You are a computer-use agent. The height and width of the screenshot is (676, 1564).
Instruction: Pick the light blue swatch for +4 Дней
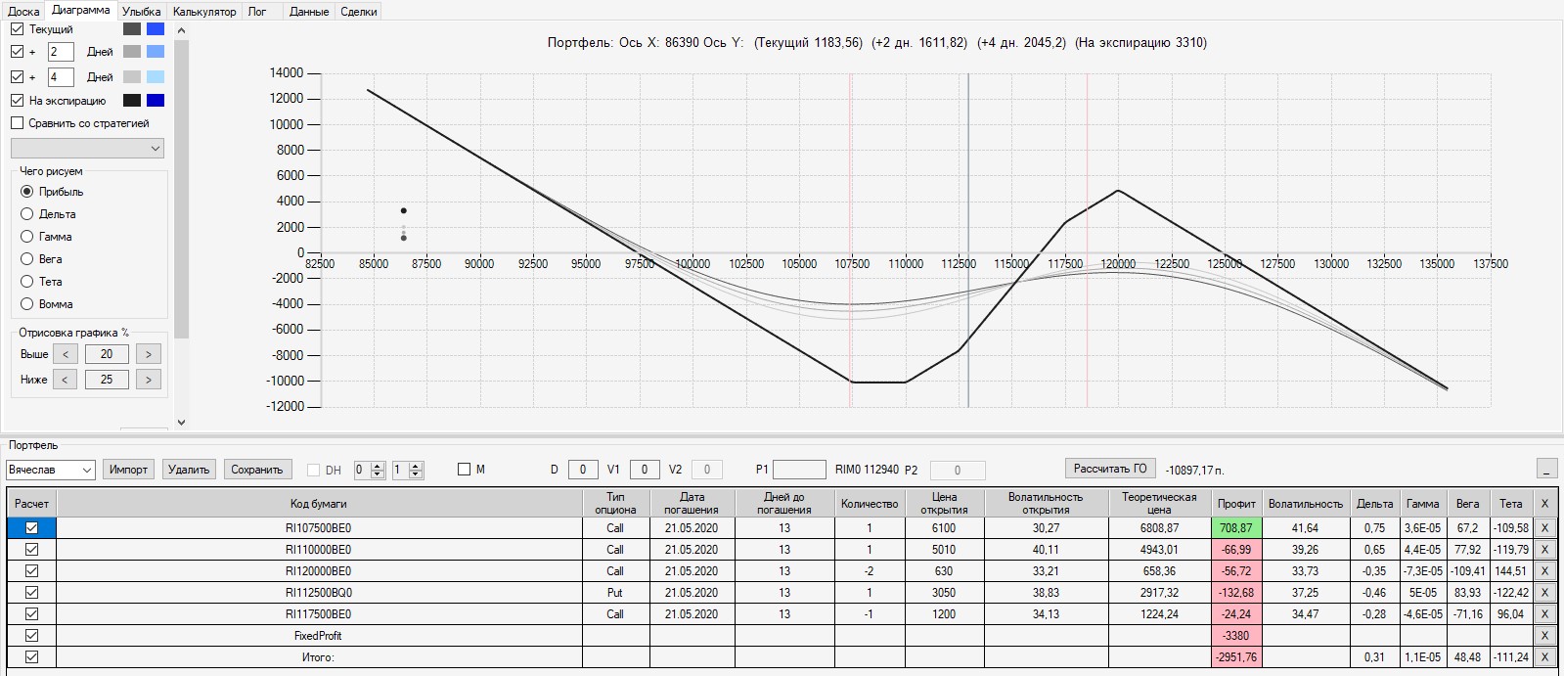coord(156,76)
